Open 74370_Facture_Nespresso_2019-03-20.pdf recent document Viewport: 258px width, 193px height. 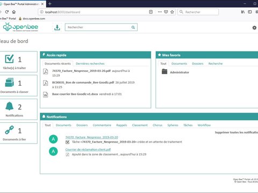point(81,71)
